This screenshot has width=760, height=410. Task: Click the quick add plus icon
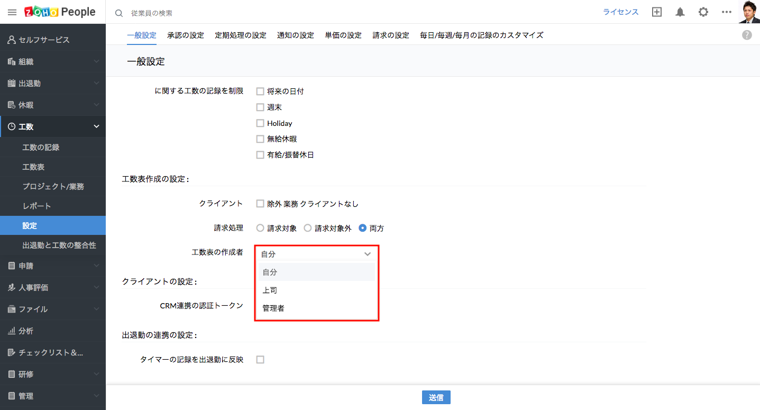click(x=657, y=12)
